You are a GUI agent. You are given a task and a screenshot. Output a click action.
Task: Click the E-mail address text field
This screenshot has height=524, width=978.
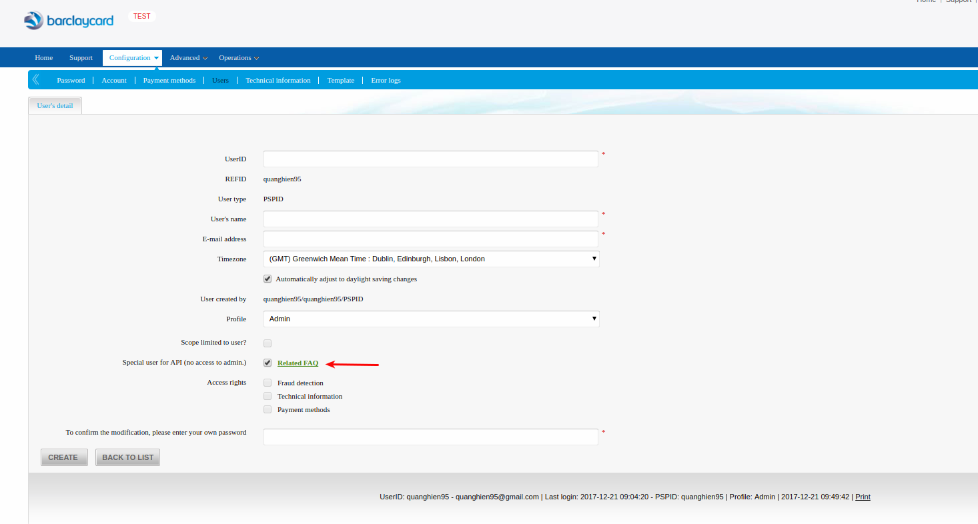[x=431, y=239]
